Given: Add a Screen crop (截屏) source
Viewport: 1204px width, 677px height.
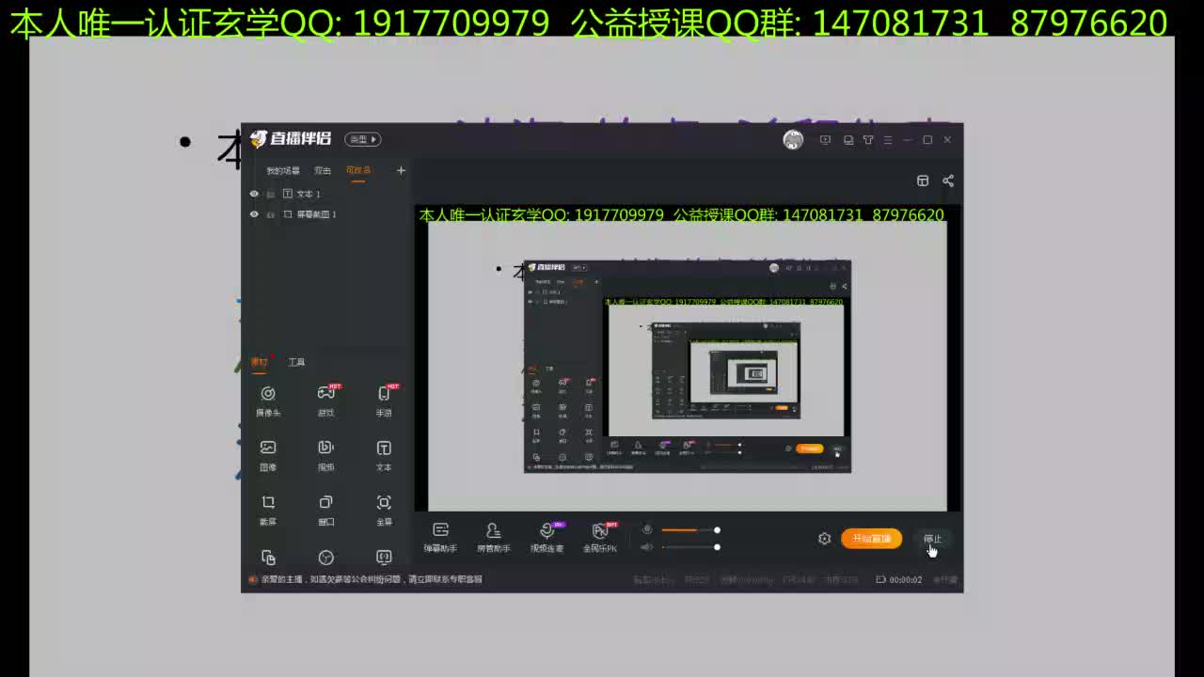Looking at the screenshot, I should click(x=268, y=510).
